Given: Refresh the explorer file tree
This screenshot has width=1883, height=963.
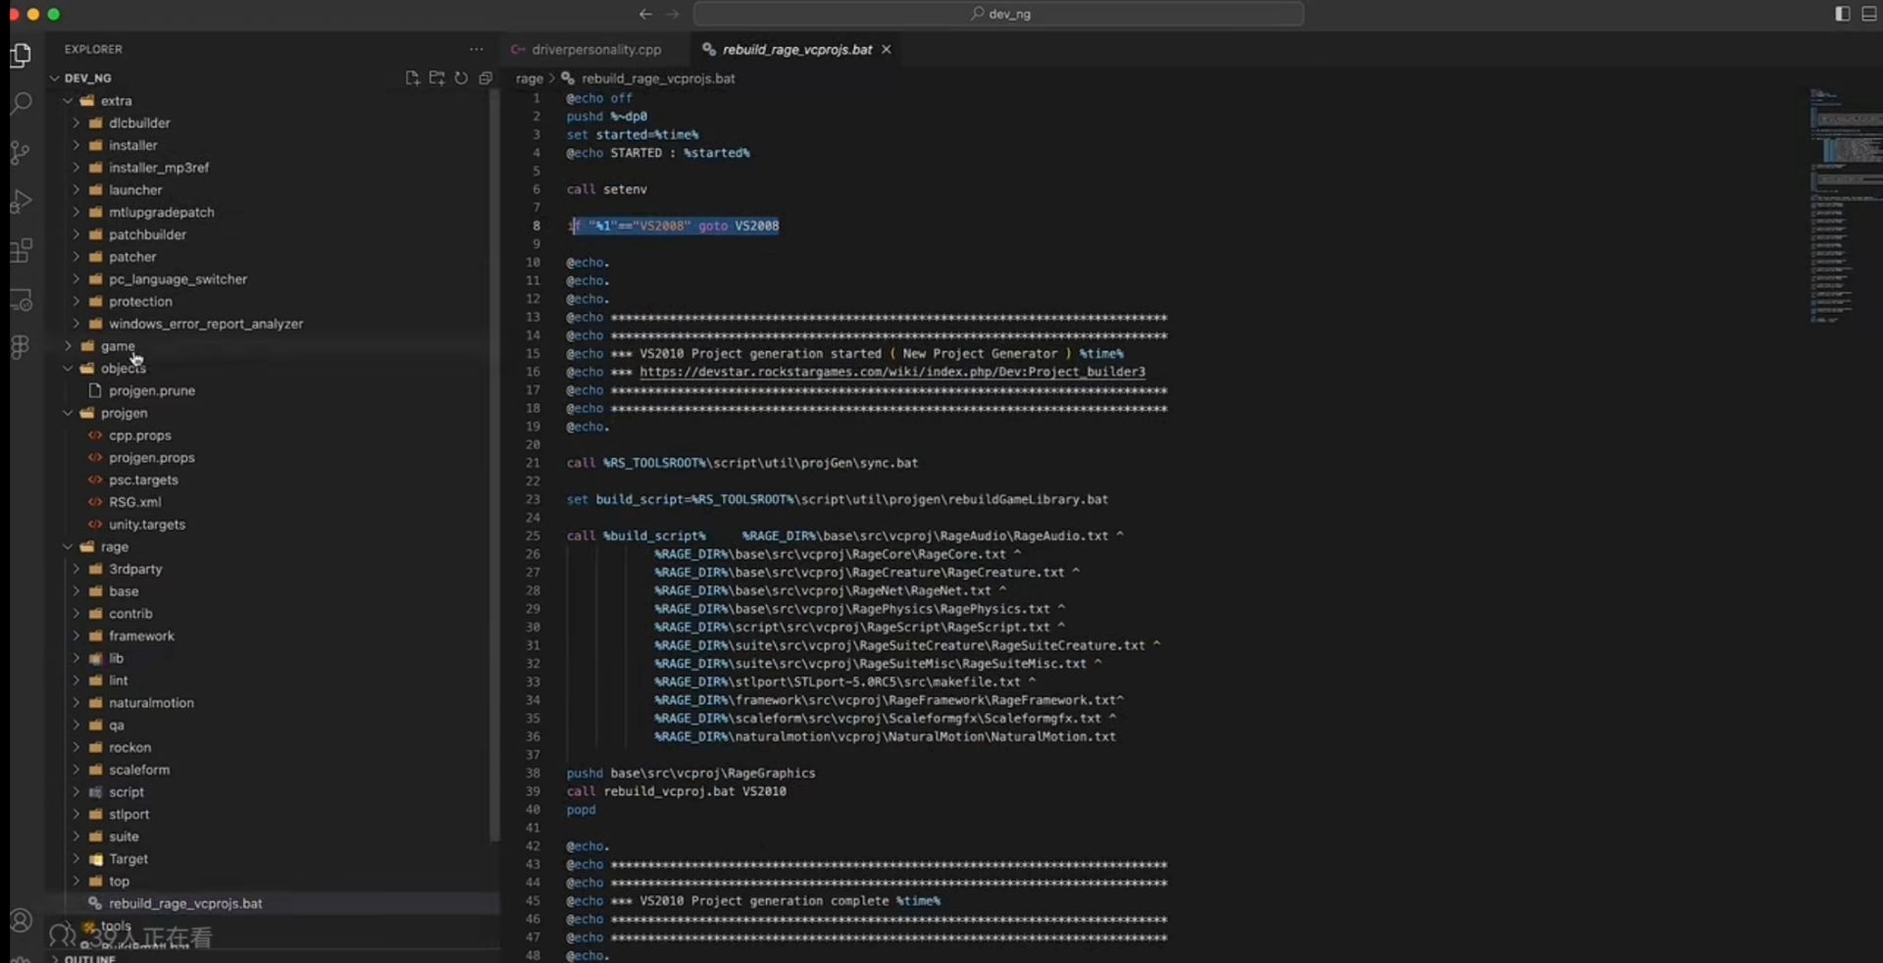Looking at the screenshot, I should [461, 77].
